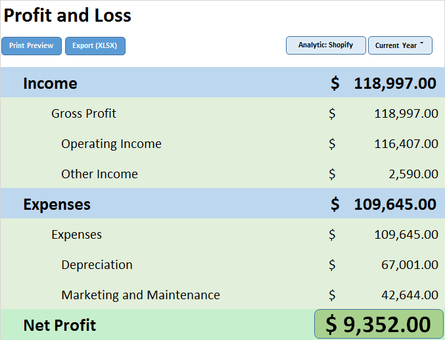This screenshot has height=340, width=445.
Task: Click the Net Profit value $ 9,352.00
Action: (379, 324)
